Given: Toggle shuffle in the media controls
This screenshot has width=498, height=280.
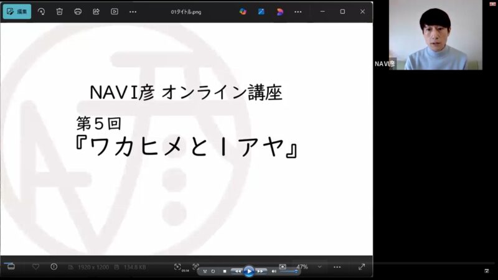Looking at the screenshot, I should (x=205, y=271).
